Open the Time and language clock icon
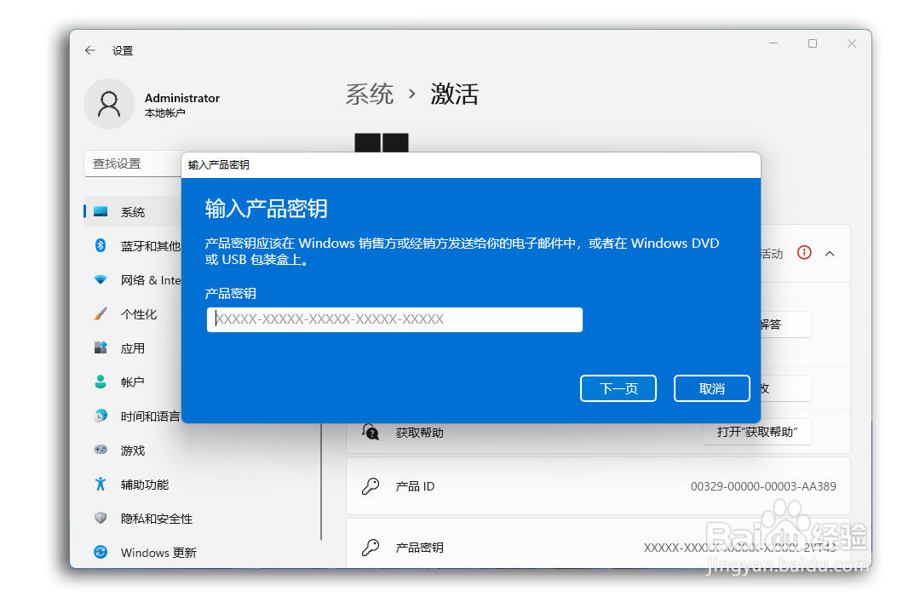920x597 pixels. [x=101, y=416]
